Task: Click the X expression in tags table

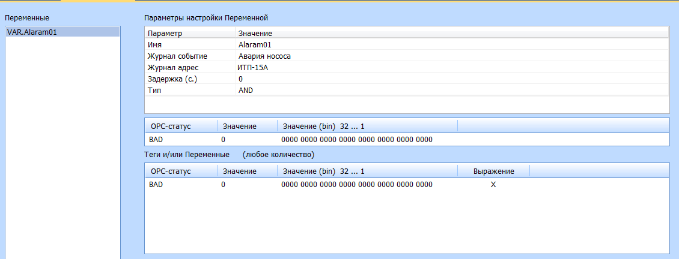Action: (493, 185)
